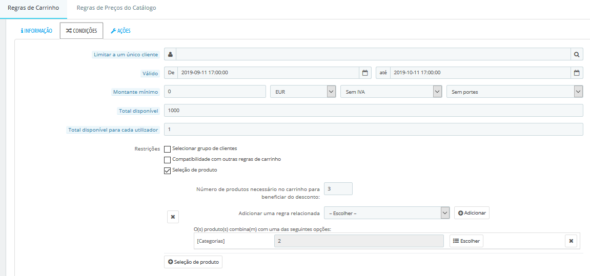Open calendar for the até end date
Image resolution: width=590 pixels, height=276 pixels.
click(577, 73)
